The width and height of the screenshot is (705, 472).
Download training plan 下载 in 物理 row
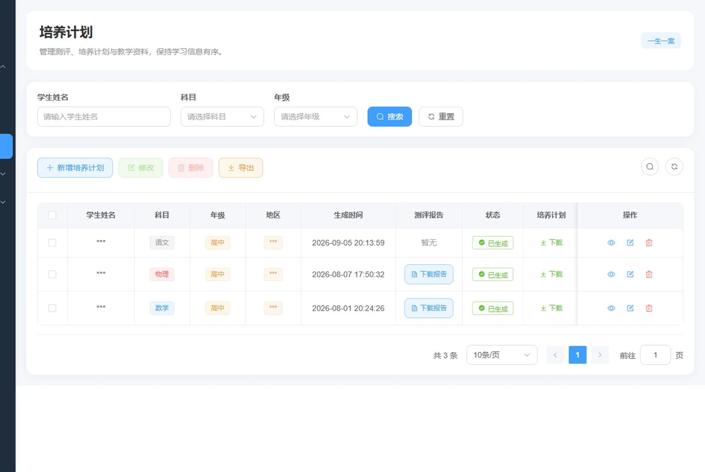click(x=551, y=274)
